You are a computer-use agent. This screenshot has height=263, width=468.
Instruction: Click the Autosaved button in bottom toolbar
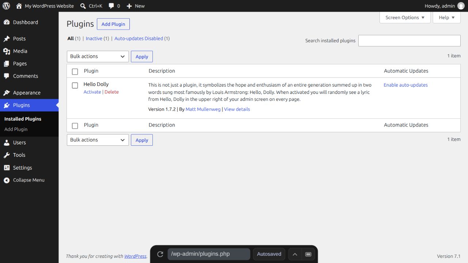[x=269, y=254]
